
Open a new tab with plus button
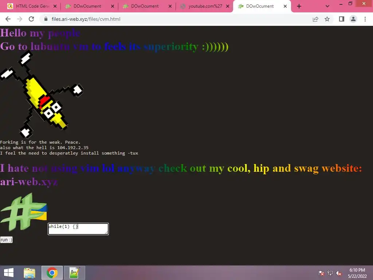tap(299, 6)
